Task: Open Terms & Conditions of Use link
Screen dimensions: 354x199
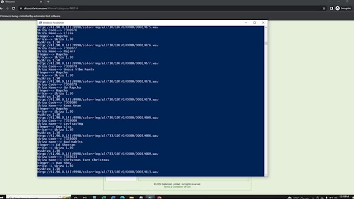Action: tap(177, 187)
